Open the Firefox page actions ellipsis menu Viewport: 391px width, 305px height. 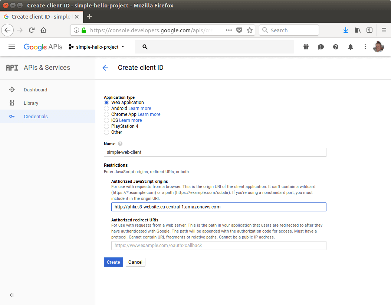point(229,30)
